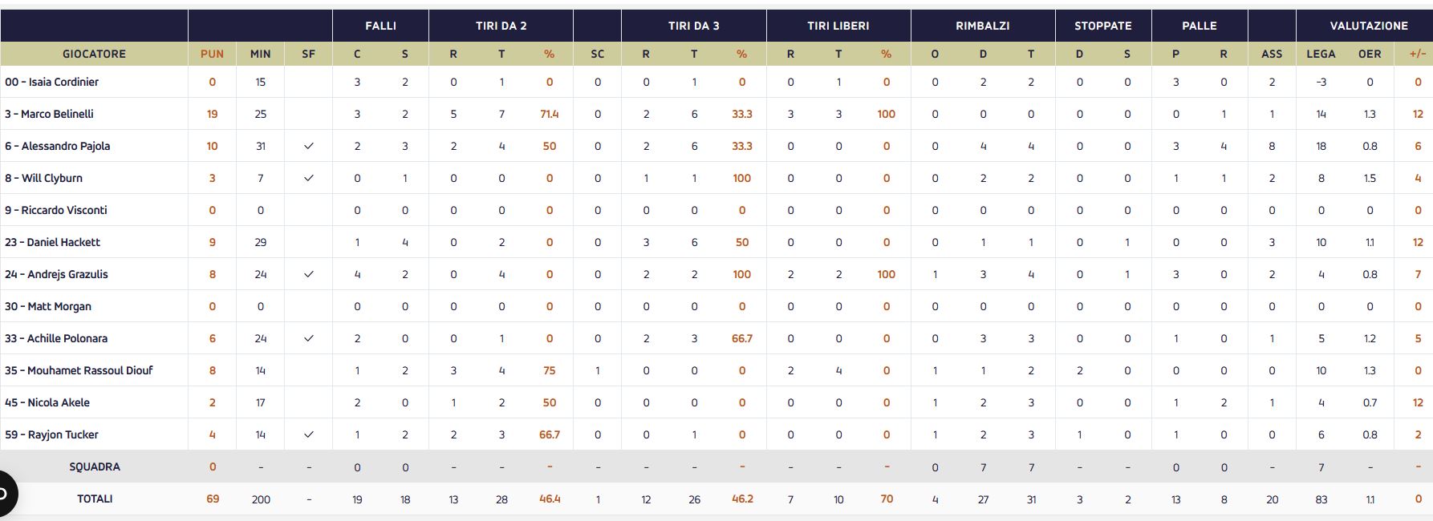The image size is (1433, 521).
Task: Click the ASS column header
Action: tap(1272, 54)
